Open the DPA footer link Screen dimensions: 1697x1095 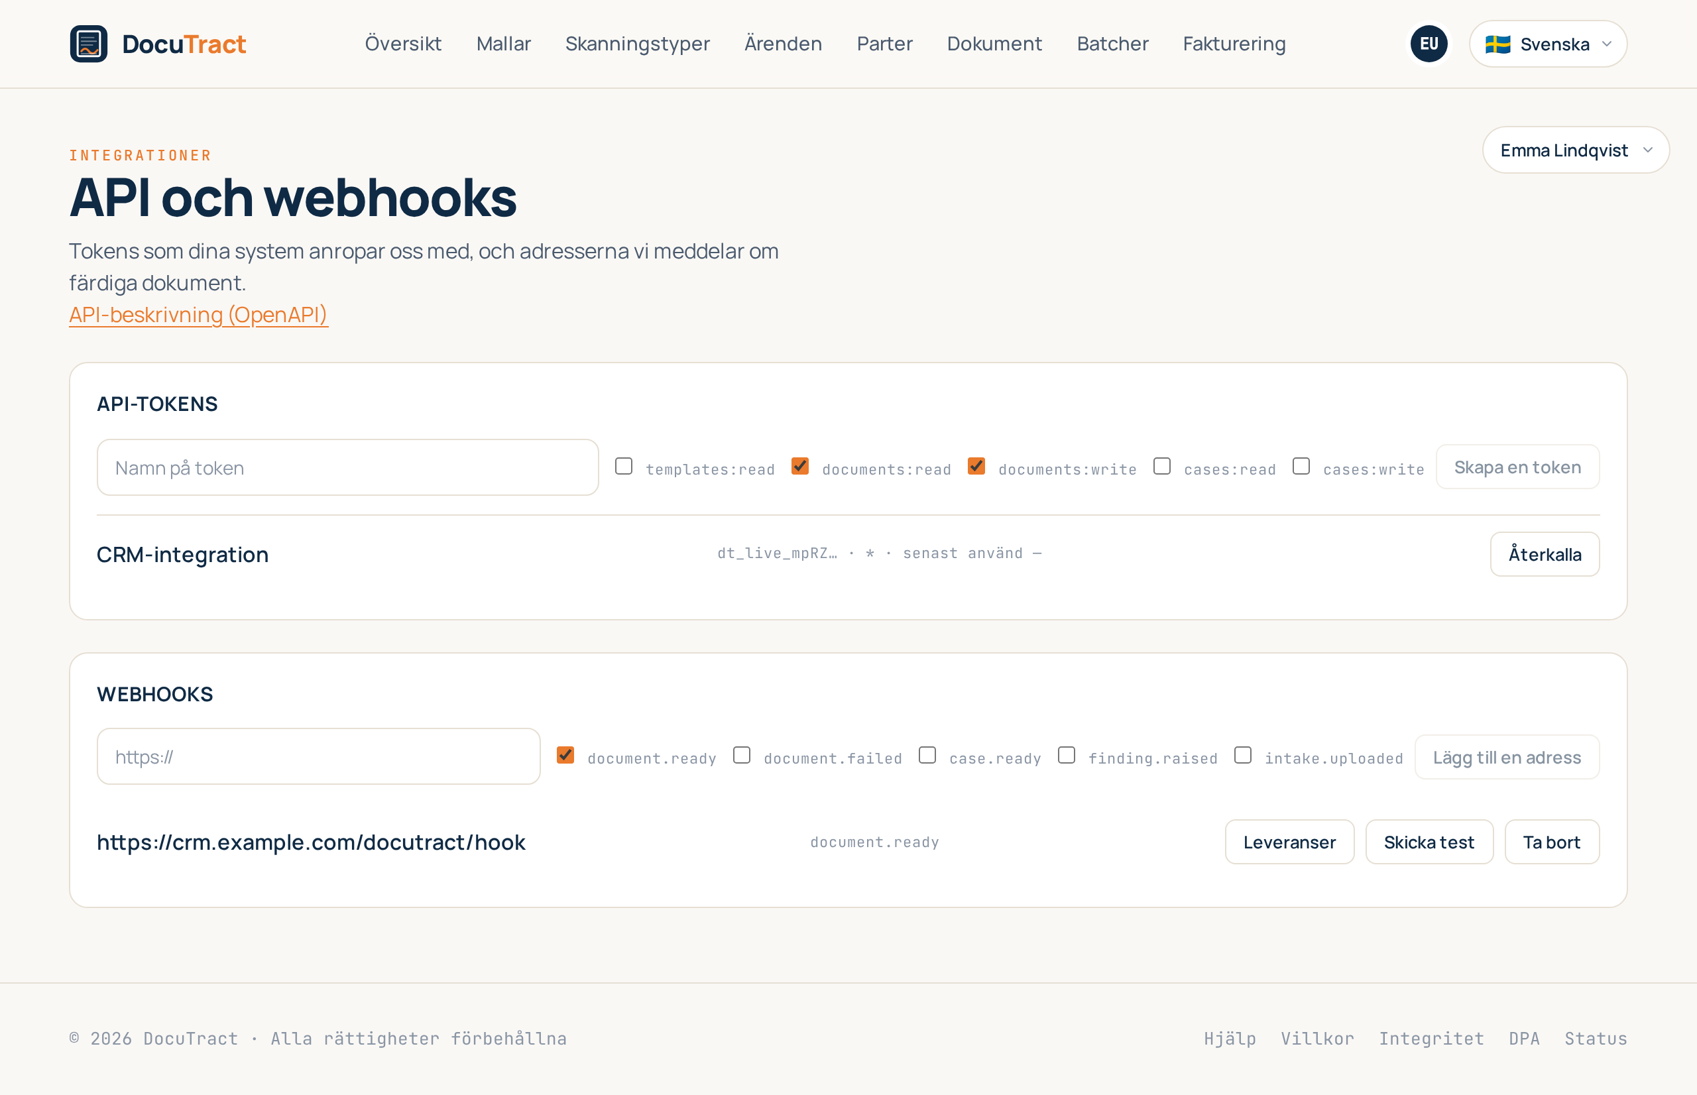(x=1524, y=1039)
